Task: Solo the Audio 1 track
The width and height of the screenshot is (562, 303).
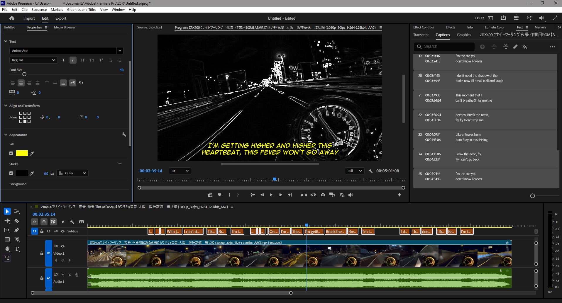Action: pyautogui.click(x=70, y=275)
